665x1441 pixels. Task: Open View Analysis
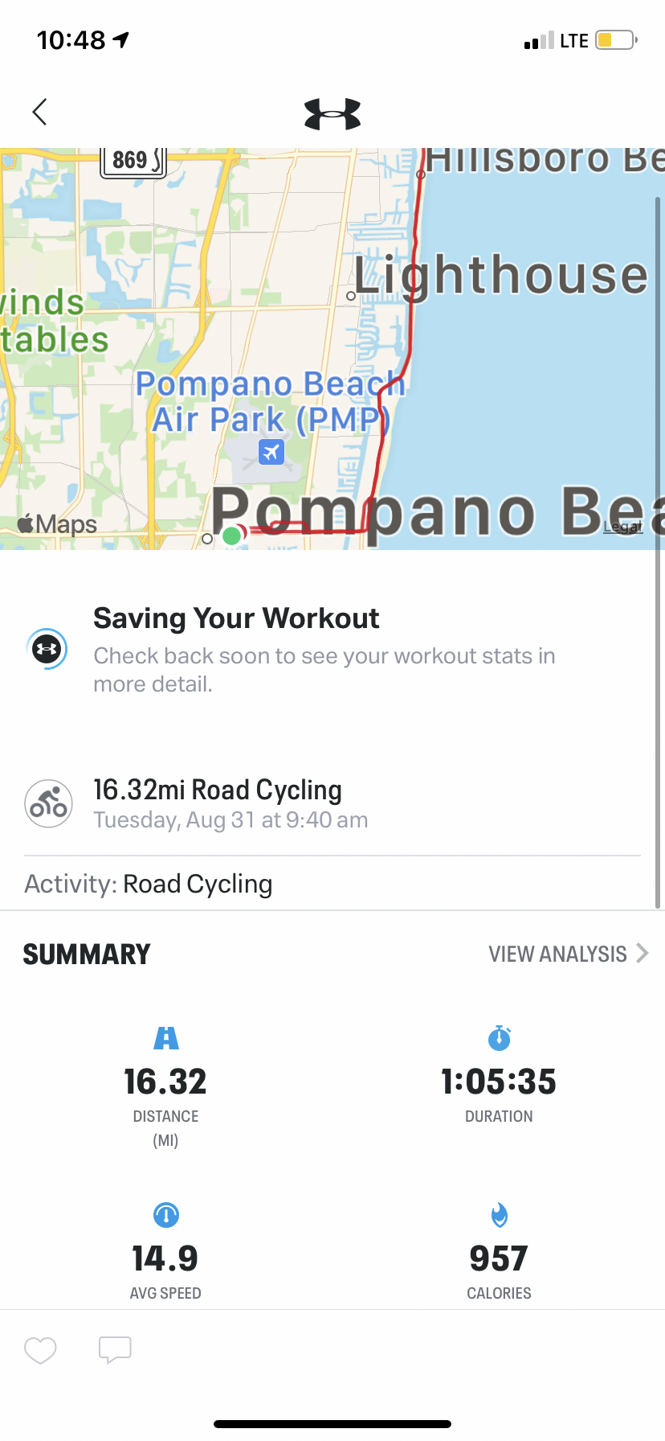(x=557, y=954)
